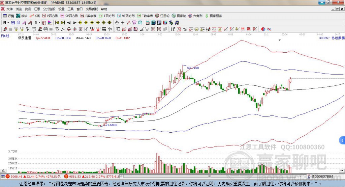Open the 公式选股 menu

point(49,9)
